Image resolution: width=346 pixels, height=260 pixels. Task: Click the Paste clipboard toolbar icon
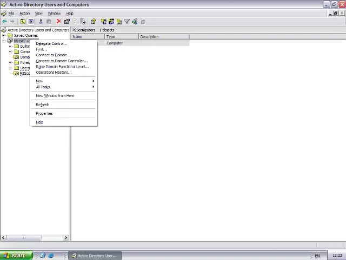click(x=49, y=22)
